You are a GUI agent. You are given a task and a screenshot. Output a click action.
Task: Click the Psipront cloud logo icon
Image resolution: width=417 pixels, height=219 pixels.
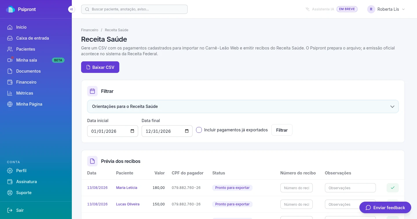click(x=10, y=9)
